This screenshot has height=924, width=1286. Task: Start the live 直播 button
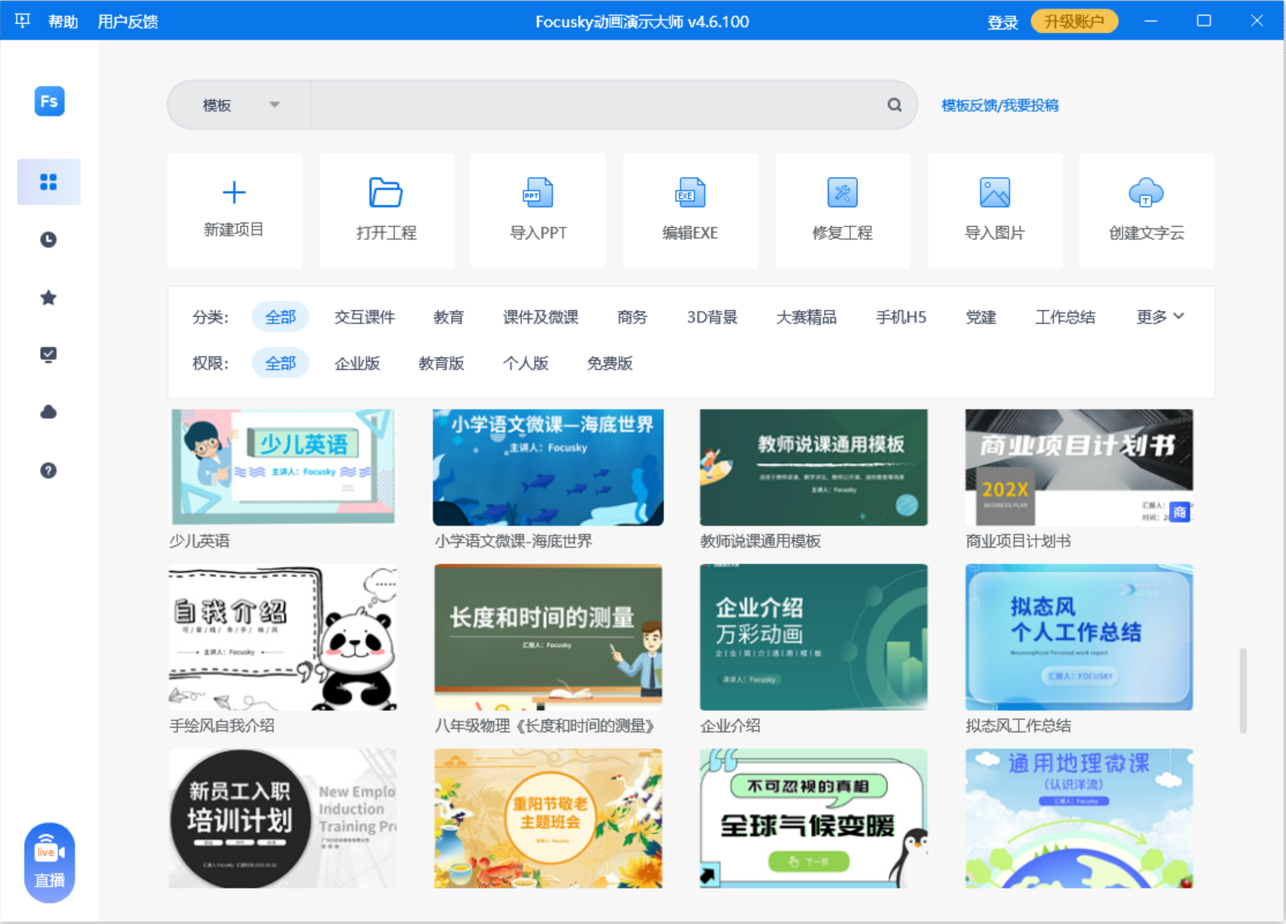49,862
